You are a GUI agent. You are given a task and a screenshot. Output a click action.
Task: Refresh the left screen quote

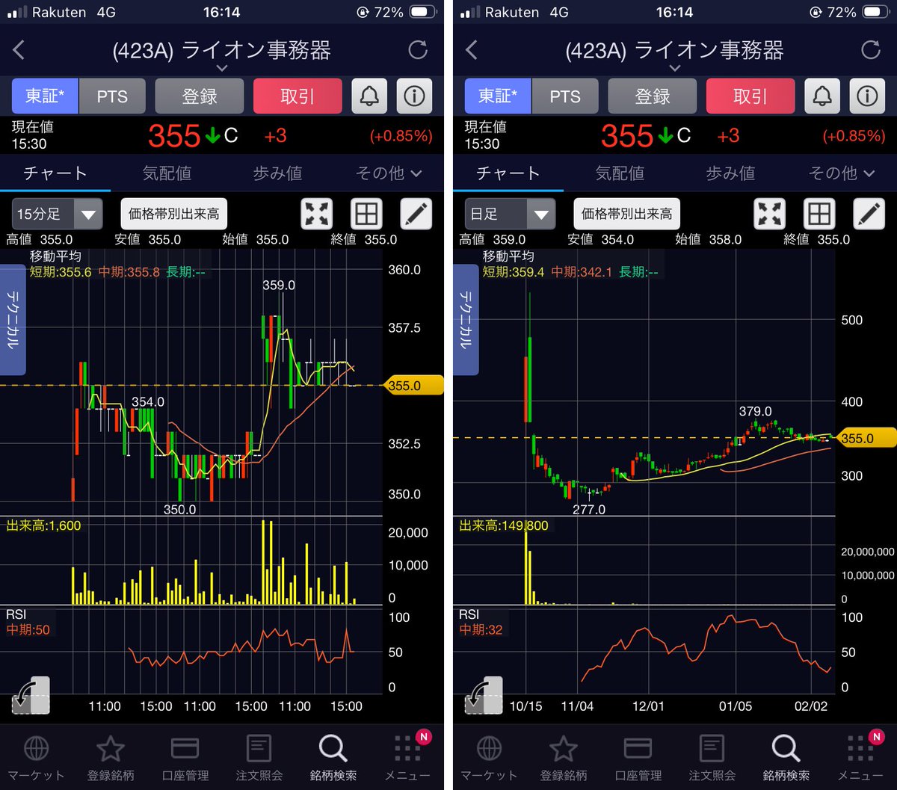(418, 50)
